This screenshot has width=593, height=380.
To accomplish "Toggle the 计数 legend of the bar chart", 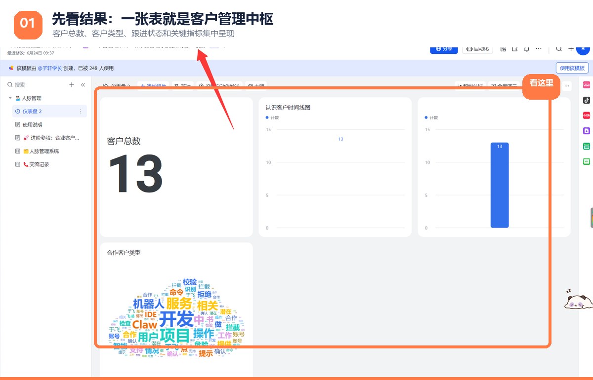I will point(431,117).
